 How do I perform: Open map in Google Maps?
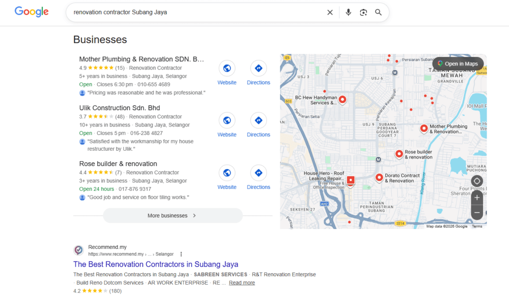(458, 64)
